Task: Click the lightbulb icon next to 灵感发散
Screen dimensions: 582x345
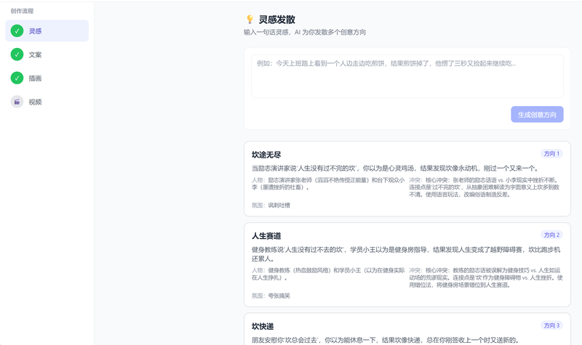Action: pos(250,20)
